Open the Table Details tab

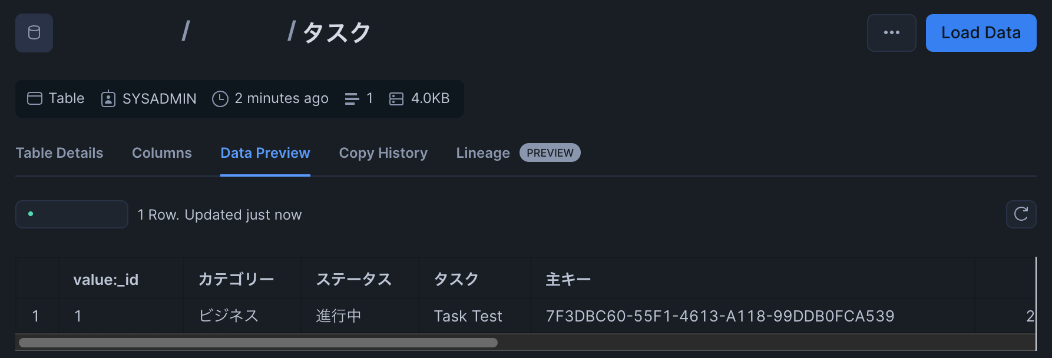coord(59,153)
